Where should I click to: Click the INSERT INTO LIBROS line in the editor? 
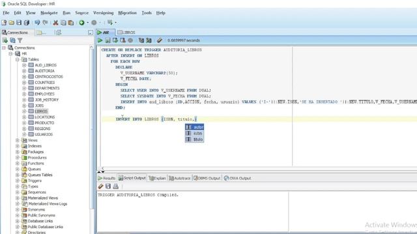coord(156,119)
